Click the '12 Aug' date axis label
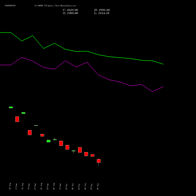This screenshot has width=196, height=196. click(x=22, y=186)
